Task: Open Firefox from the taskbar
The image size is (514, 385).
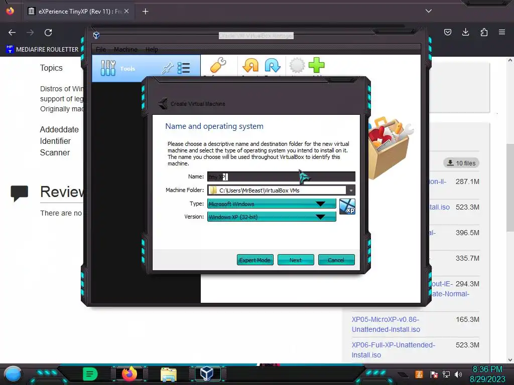Action: [130, 374]
